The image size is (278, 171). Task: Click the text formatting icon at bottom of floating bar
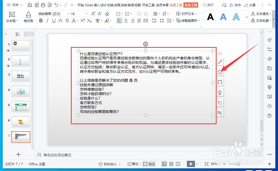[220, 113]
